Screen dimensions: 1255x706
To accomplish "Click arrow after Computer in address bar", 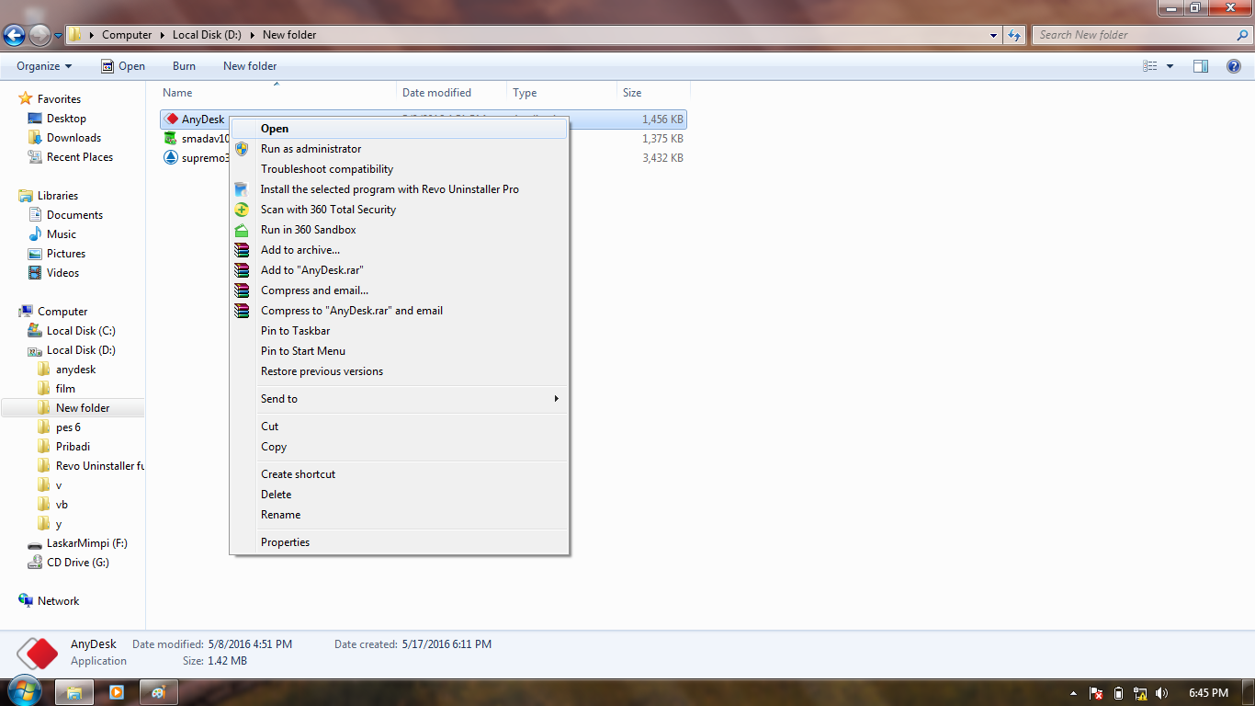I will pos(163,35).
